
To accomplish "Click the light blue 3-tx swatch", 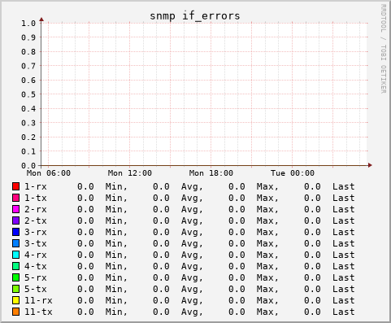I will point(15,243).
